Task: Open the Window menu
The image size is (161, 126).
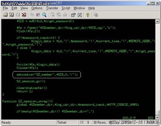Action: coord(79,8)
